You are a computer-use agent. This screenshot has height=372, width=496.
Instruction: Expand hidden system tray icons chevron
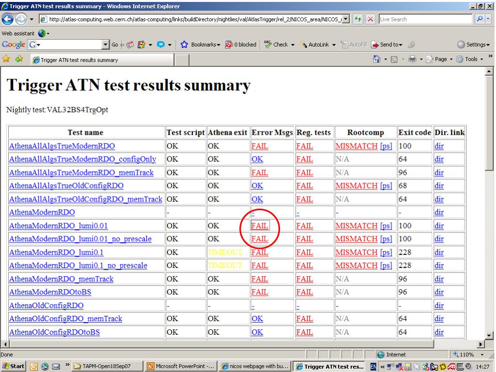pyautogui.click(x=383, y=367)
